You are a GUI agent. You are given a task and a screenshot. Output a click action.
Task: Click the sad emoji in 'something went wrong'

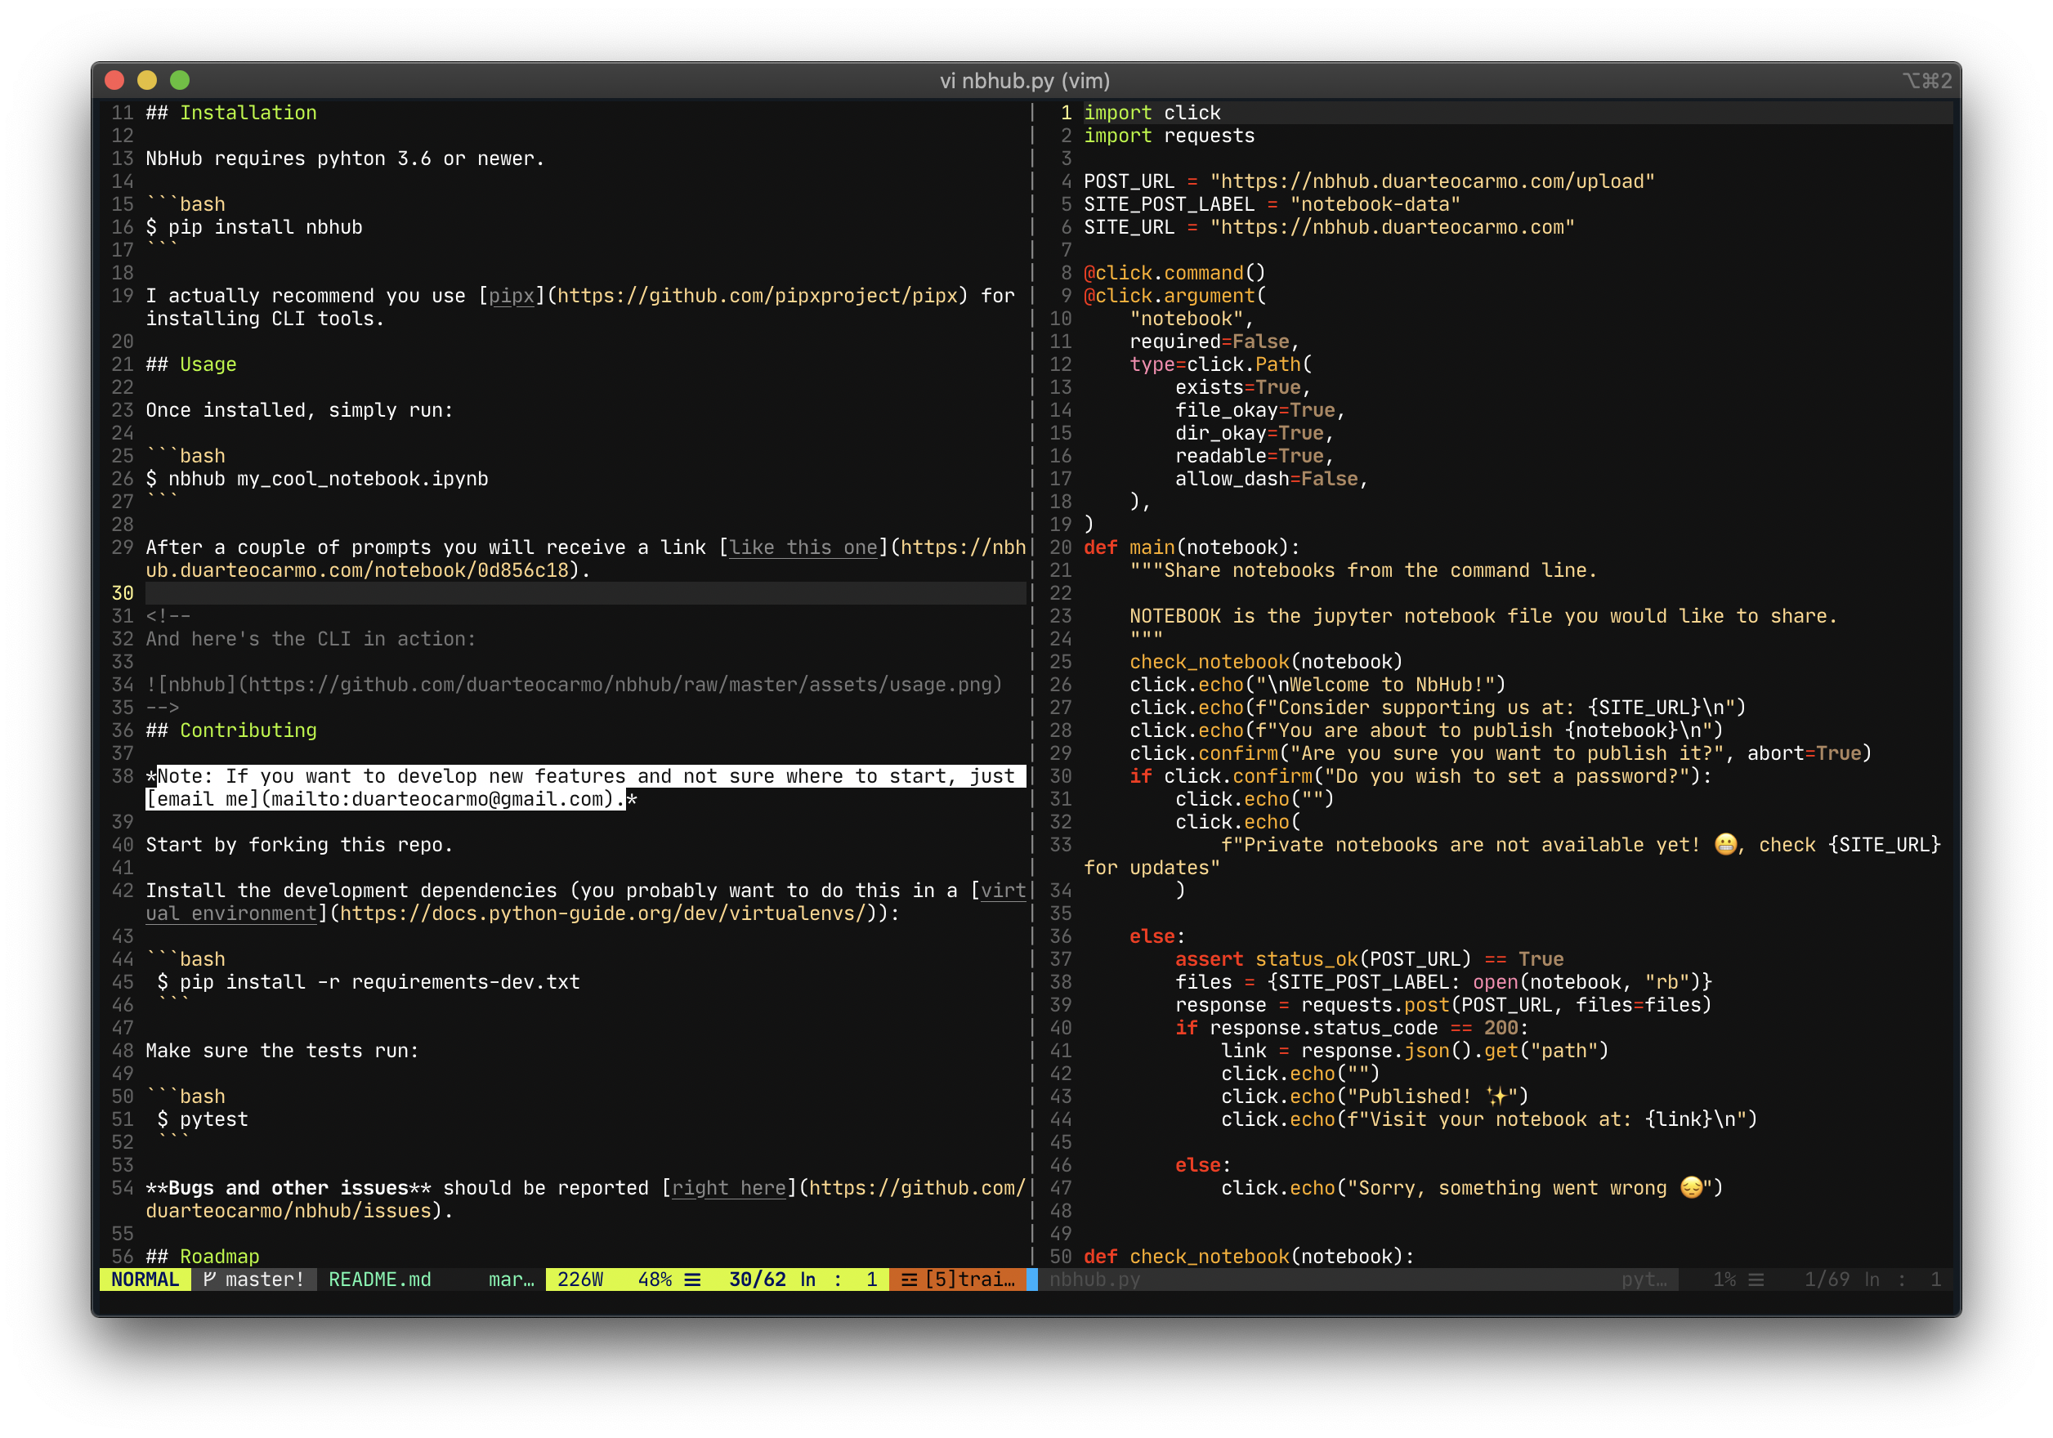pos(1692,1188)
